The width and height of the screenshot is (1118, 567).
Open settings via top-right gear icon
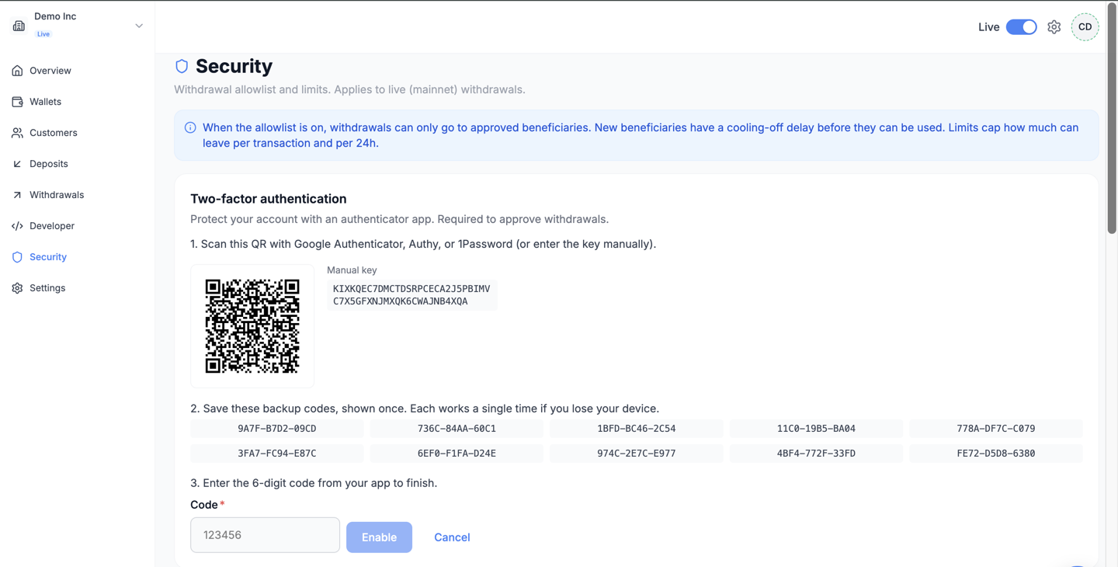[1054, 27]
